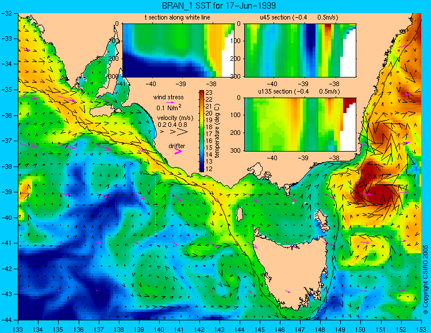Select the '0.1 N/m²' legend value
The height and width of the screenshot is (333, 431).
point(169,107)
